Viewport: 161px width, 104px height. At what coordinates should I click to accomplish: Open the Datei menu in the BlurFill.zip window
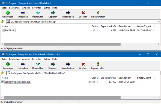click(x=4, y=8)
